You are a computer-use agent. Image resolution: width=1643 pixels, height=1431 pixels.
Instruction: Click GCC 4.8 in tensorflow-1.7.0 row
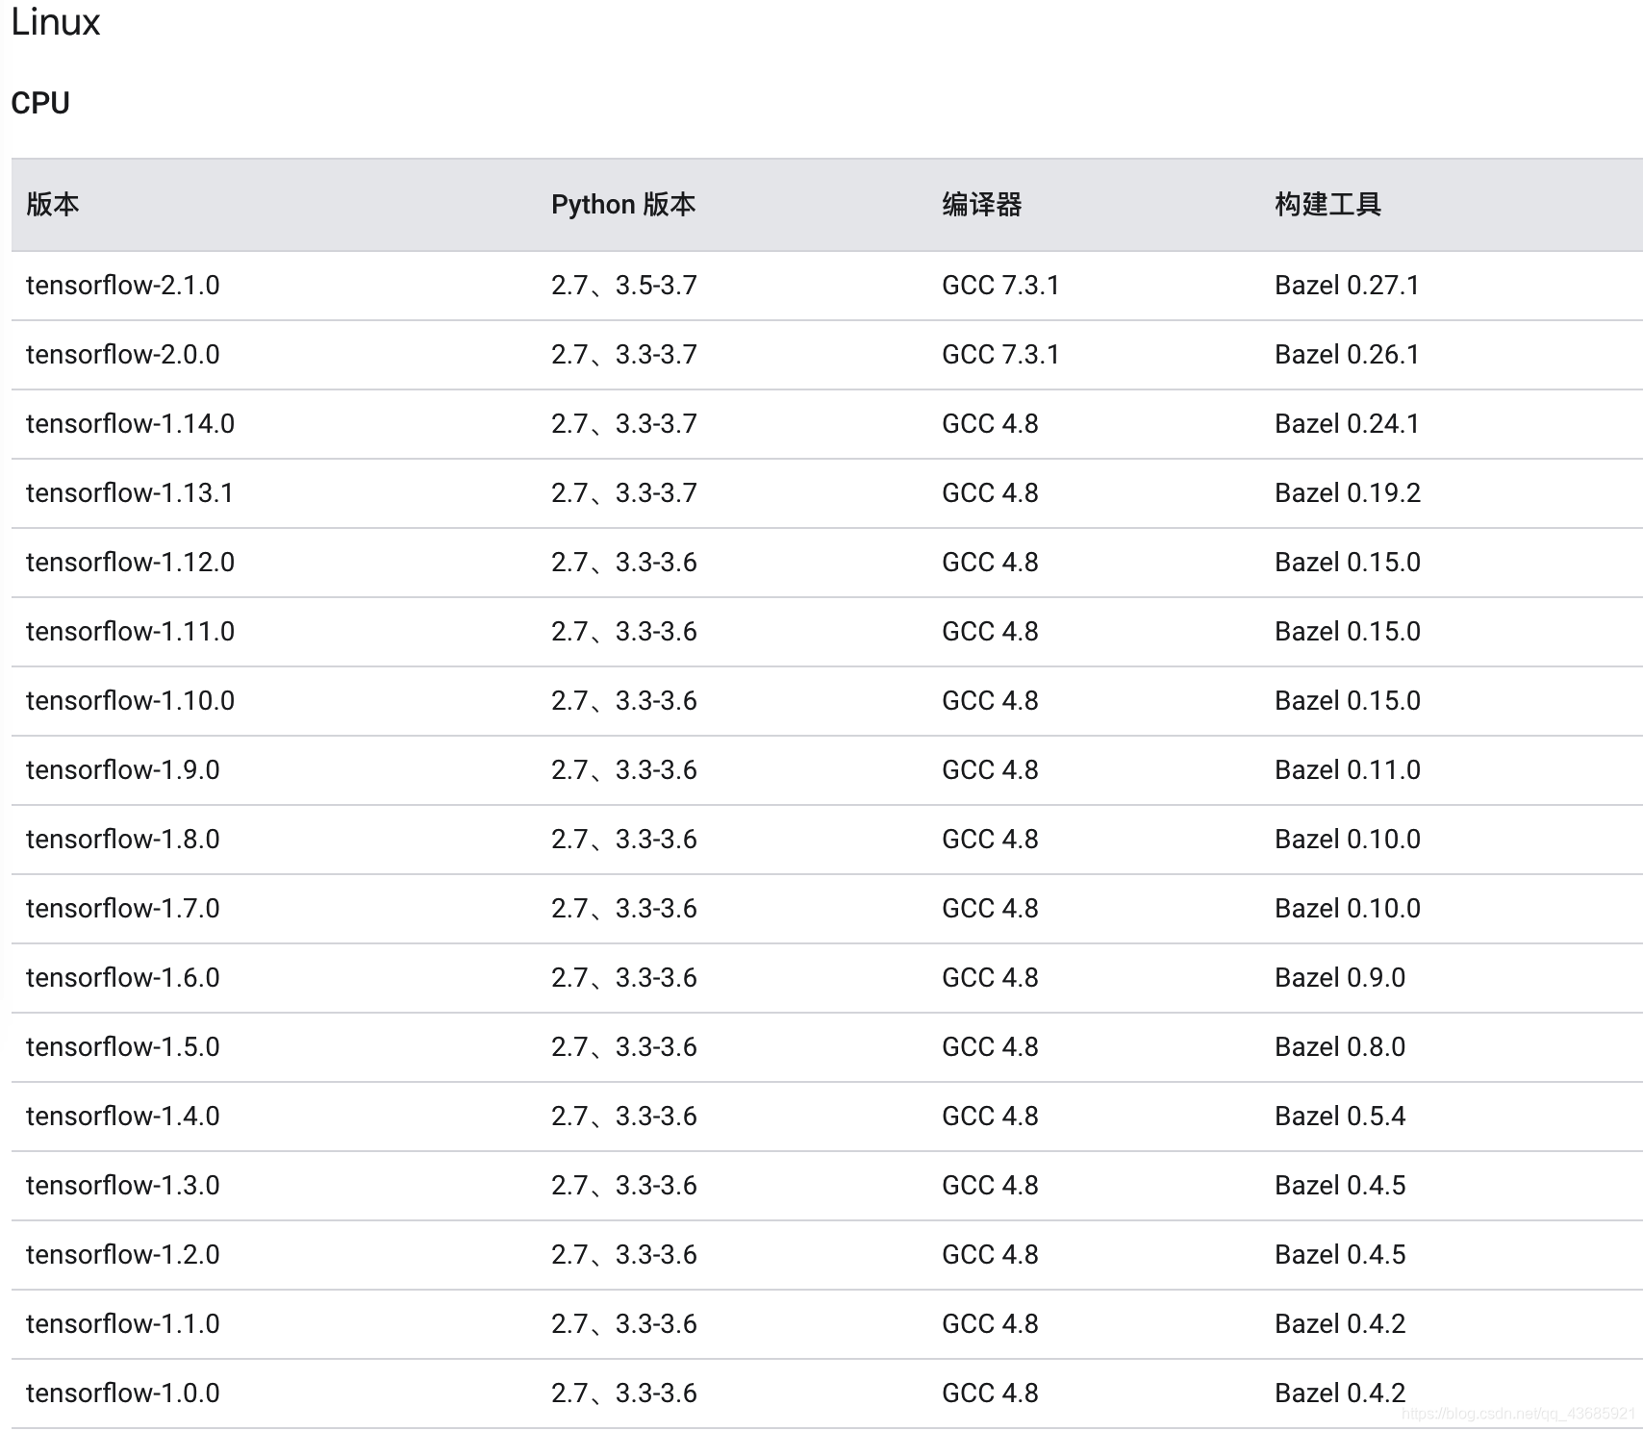(x=990, y=909)
